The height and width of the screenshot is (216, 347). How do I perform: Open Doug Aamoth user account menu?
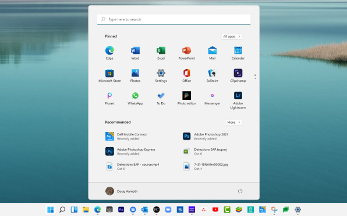[x=122, y=191]
